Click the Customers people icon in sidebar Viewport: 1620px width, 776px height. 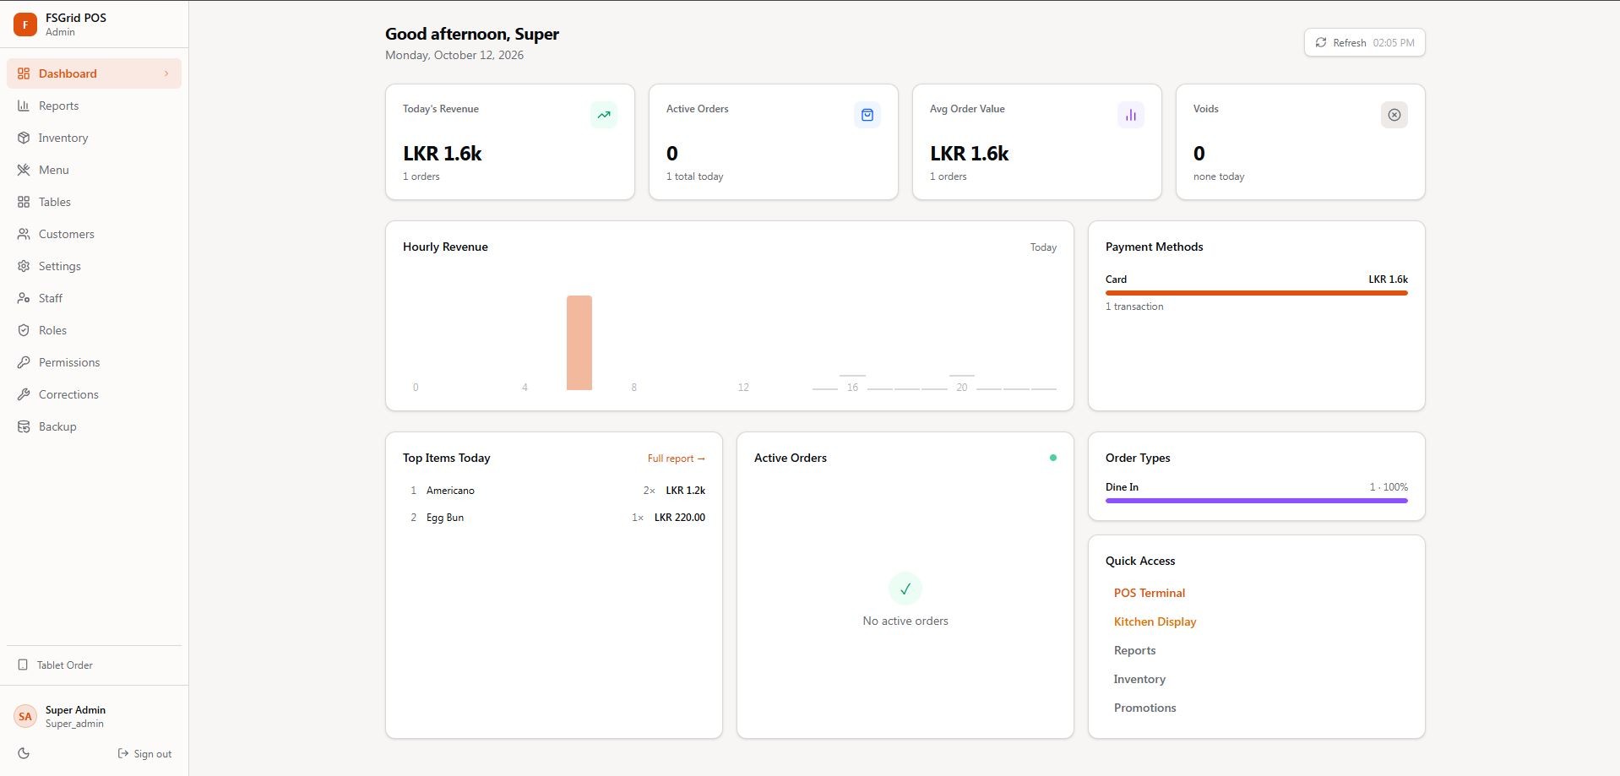(24, 234)
